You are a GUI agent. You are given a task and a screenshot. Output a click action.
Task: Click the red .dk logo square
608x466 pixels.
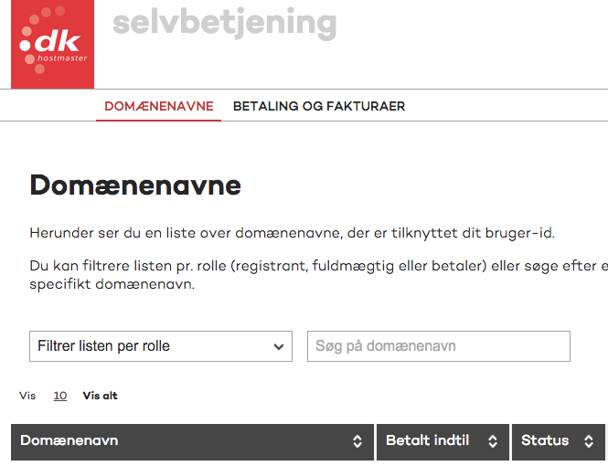click(52, 44)
